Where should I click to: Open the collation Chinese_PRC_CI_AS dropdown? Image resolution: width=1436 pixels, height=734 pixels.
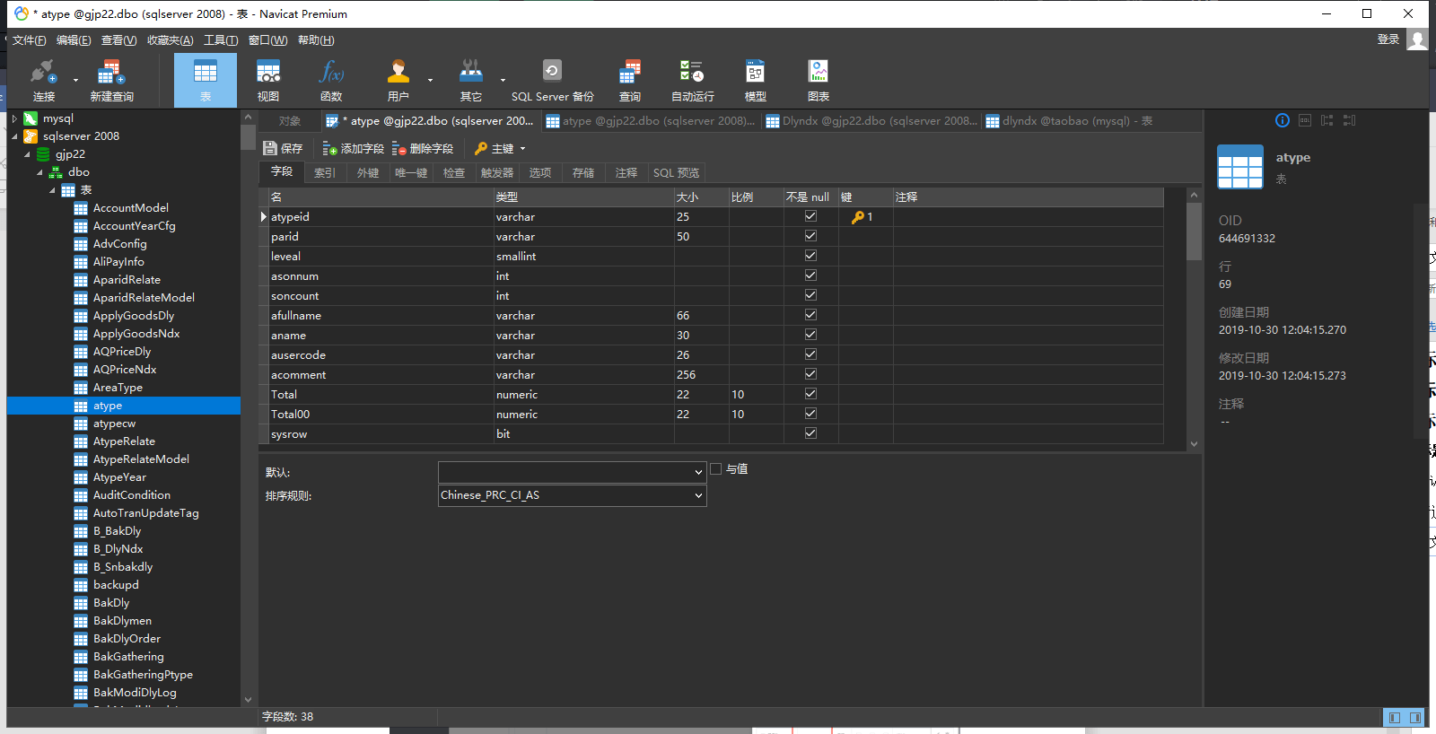tap(698, 495)
